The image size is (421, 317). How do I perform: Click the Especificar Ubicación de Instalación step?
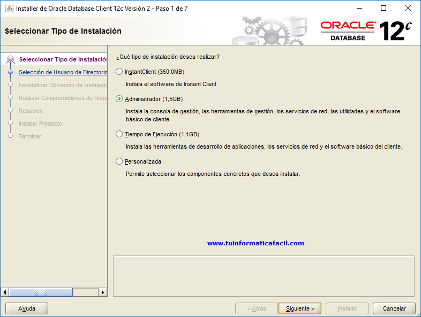click(x=63, y=85)
